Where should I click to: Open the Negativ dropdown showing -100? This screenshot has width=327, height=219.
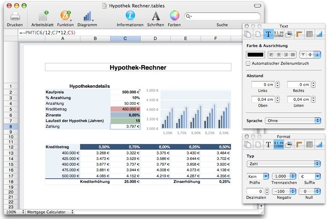point(284,191)
